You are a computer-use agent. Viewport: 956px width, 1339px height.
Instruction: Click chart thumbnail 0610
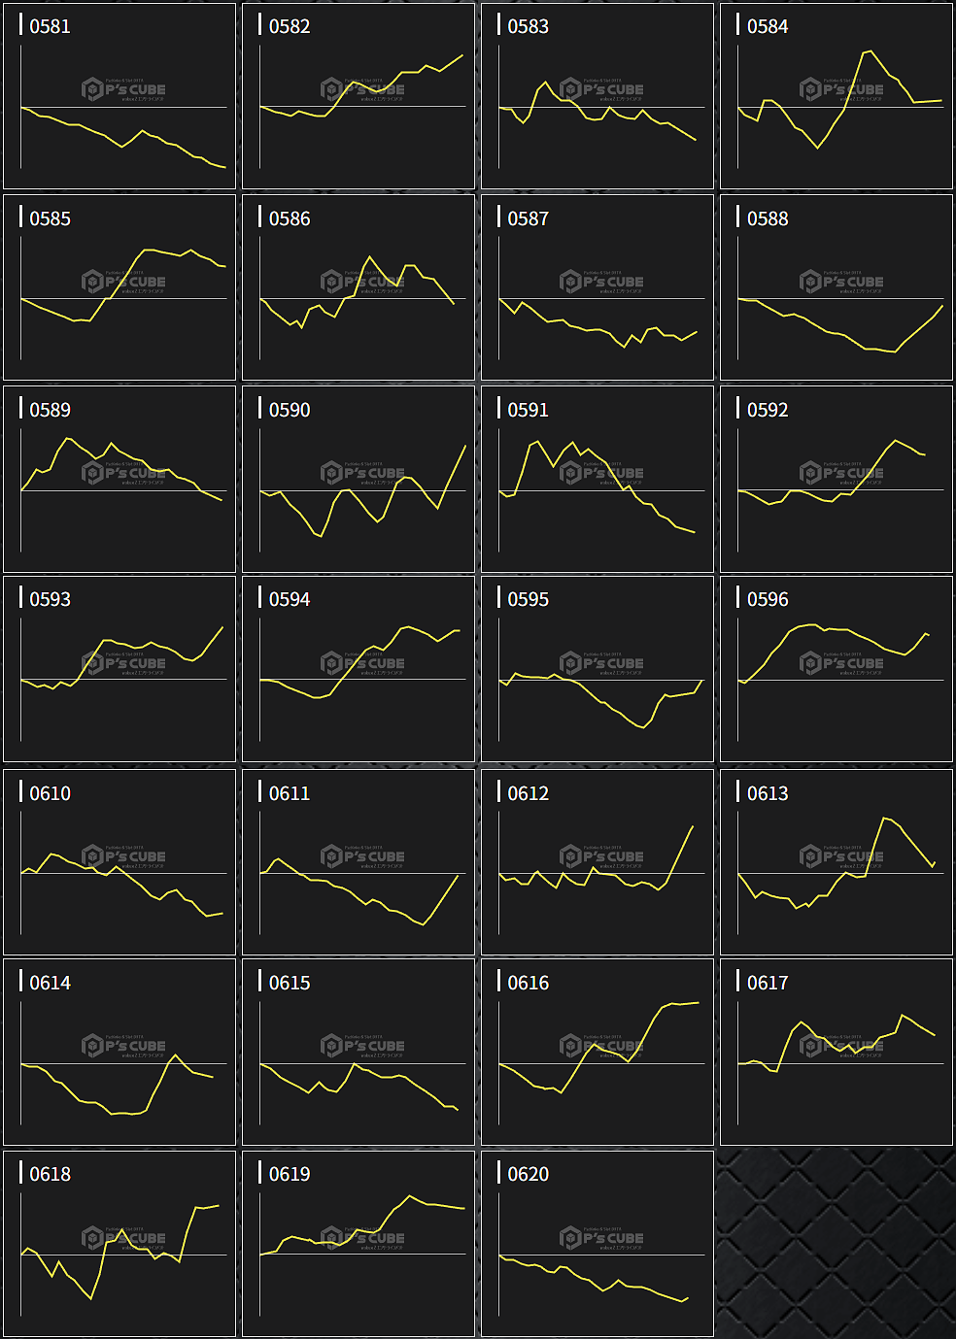coord(119,862)
